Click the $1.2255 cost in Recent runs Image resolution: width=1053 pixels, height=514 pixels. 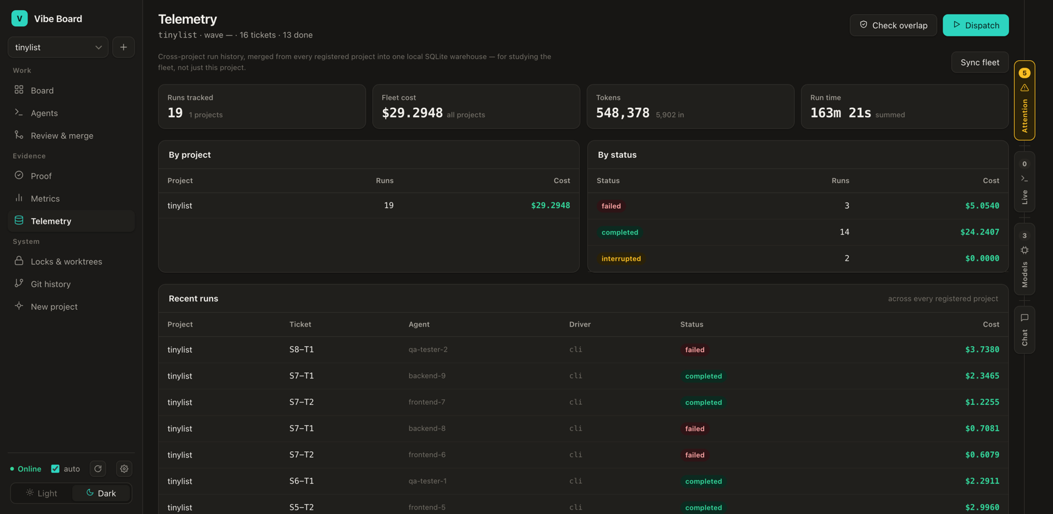[982, 402]
